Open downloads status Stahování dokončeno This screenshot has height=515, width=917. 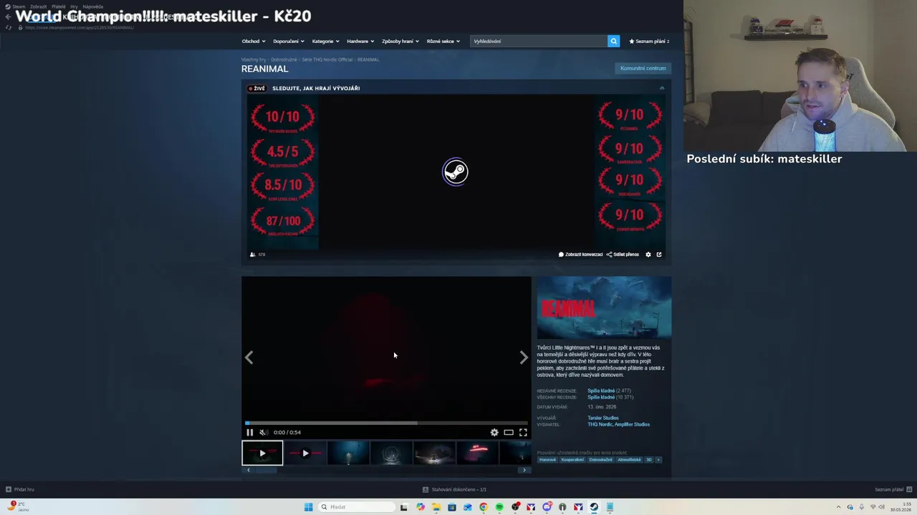pyautogui.click(x=454, y=489)
